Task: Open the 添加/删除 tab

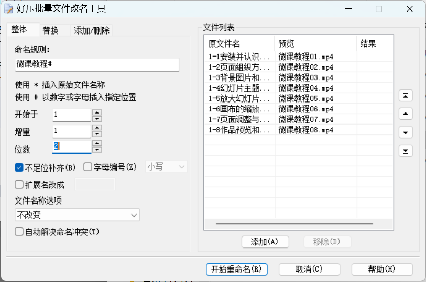Action: tap(92, 30)
